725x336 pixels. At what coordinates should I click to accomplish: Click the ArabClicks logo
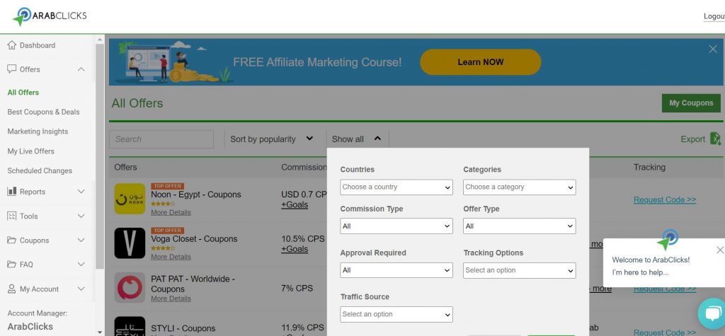point(50,16)
